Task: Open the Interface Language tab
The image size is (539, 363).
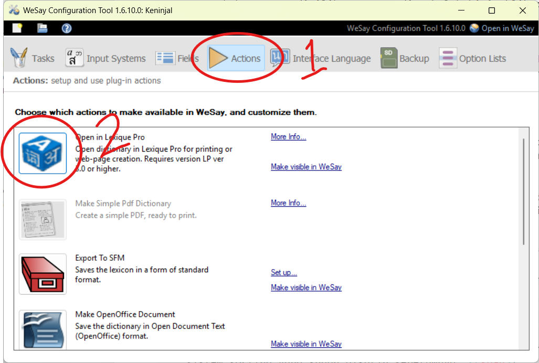Action: [x=321, y=58]
